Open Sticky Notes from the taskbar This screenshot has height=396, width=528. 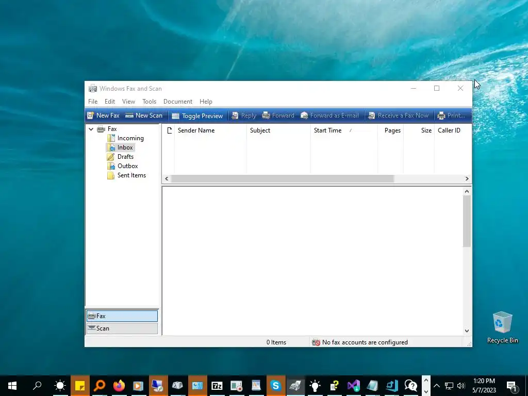[x=80, y=386]
